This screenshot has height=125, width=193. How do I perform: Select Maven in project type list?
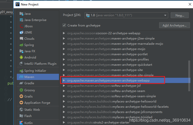pyautogui.click(x=38, y=77)
